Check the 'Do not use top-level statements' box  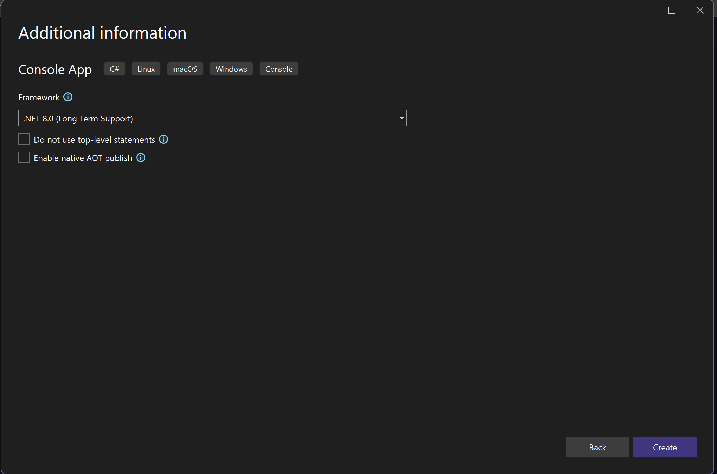click(x=24, y=139)
